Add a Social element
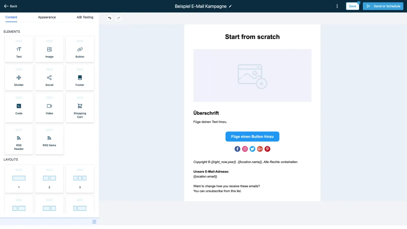 pyautogui.click(x=50, y=78)
